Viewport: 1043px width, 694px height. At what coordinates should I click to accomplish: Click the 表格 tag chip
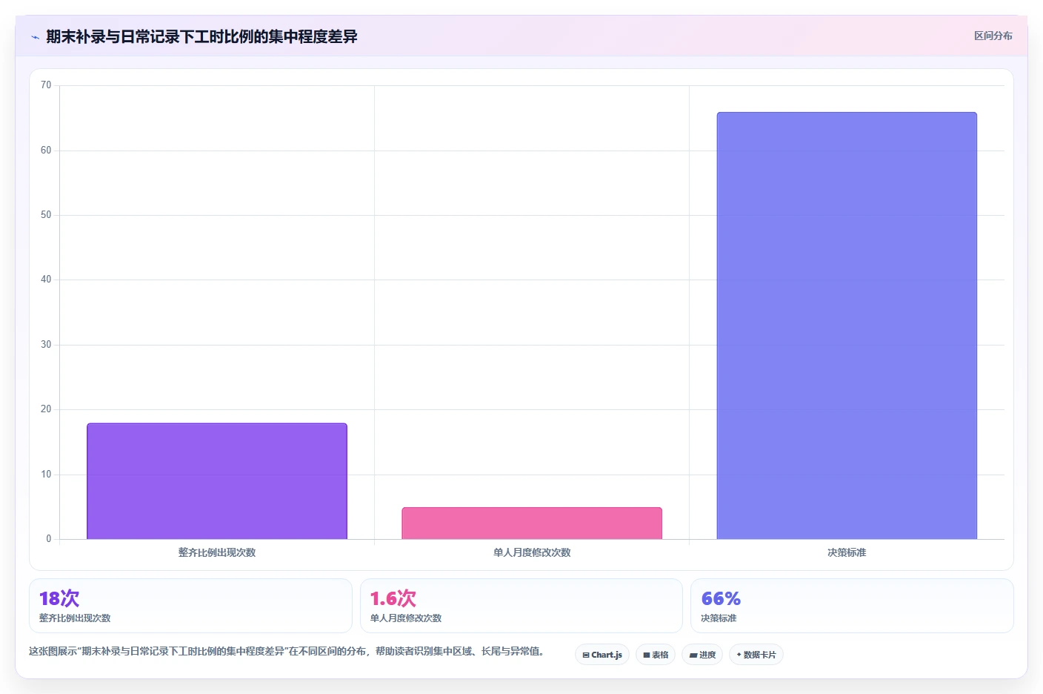[x=656, y=655]
